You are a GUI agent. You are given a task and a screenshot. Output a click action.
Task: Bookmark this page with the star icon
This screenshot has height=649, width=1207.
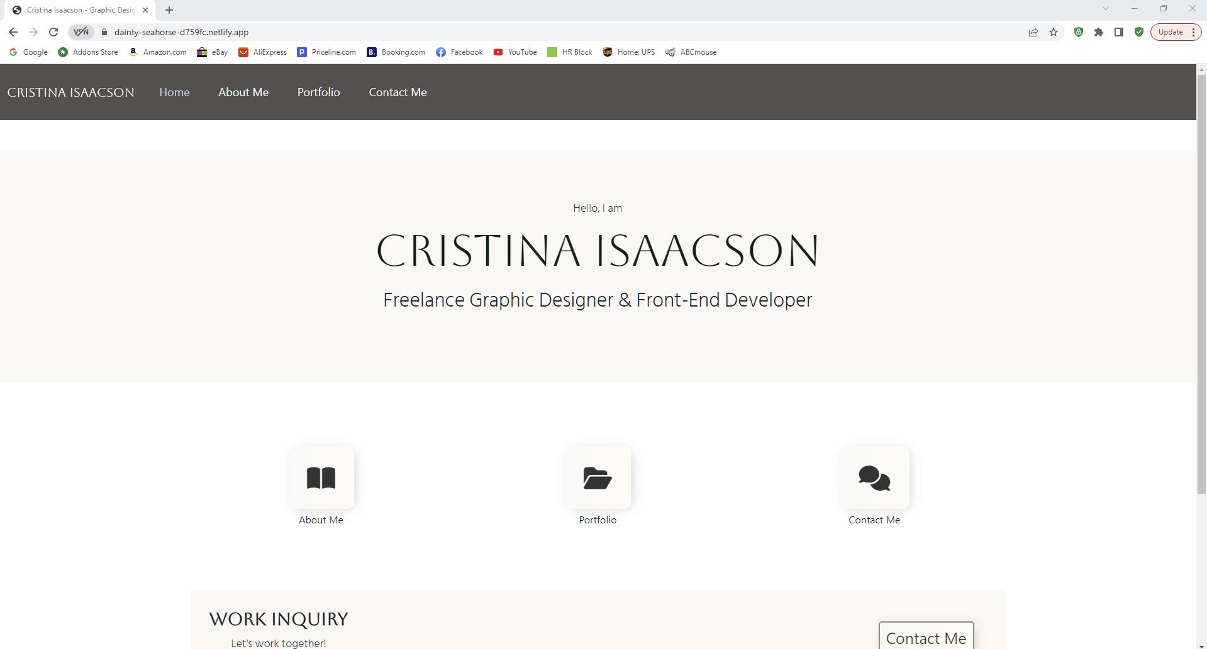tap(1054, 32)
